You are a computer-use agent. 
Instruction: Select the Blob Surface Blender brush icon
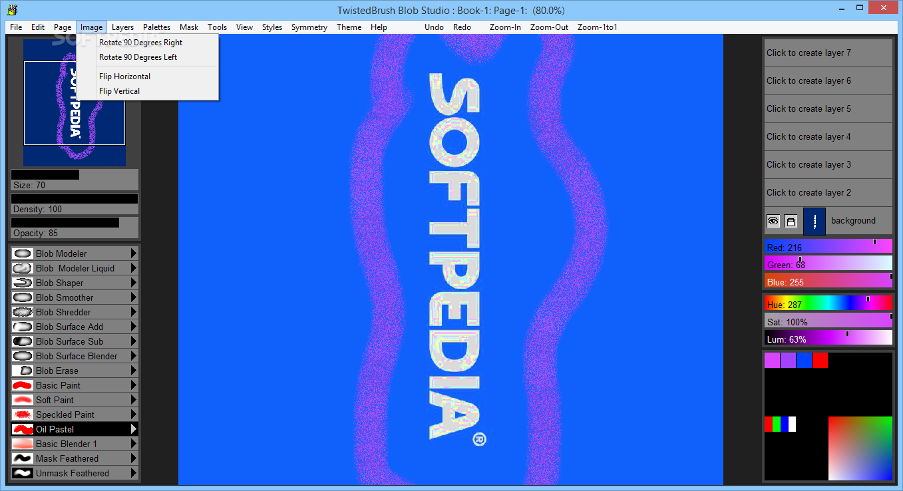[x=23, y=356]
